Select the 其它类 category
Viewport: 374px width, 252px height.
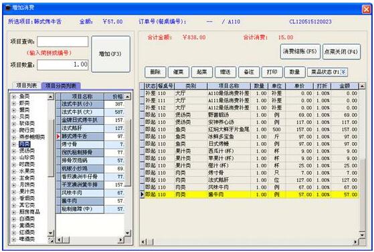pos(27,205)
